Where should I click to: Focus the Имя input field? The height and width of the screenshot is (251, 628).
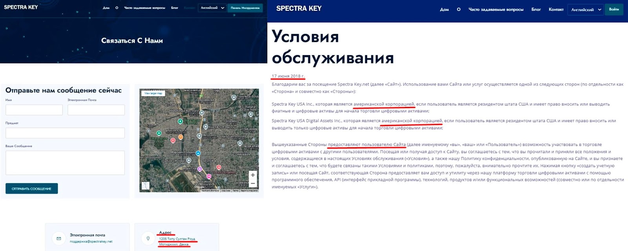tap(34, 110)
